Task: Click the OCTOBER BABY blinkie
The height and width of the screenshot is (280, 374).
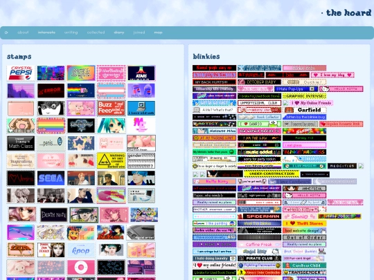Action: tap(259, 82)
